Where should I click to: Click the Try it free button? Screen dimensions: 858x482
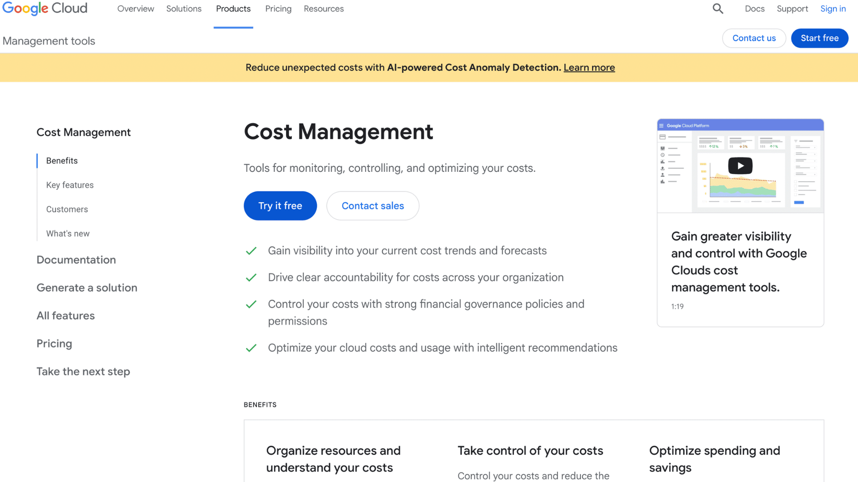pos(280,206)
